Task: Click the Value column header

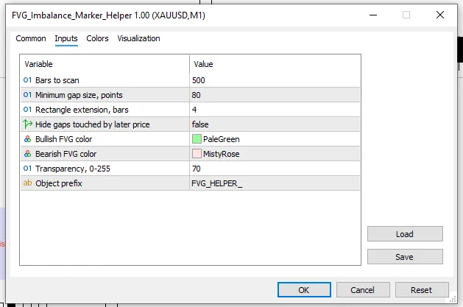Action: pos(275,64)
